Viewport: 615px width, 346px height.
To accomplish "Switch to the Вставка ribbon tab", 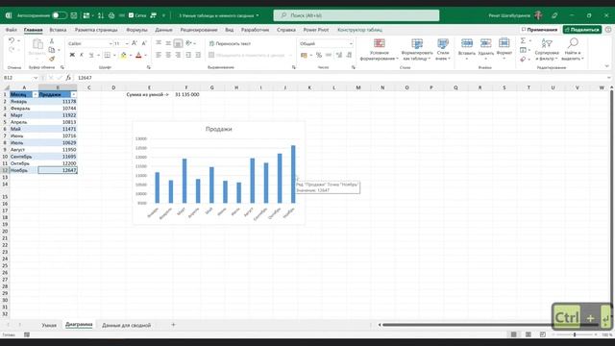I will (x=58, y=30).
